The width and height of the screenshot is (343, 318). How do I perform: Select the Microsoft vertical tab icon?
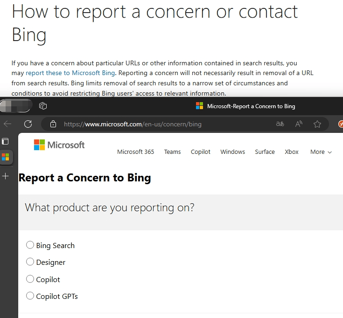tap(6, 157)
